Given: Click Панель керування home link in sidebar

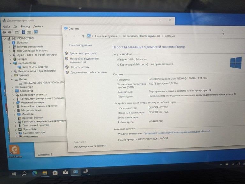Looking at the screenshot, I should pos(81,45).
